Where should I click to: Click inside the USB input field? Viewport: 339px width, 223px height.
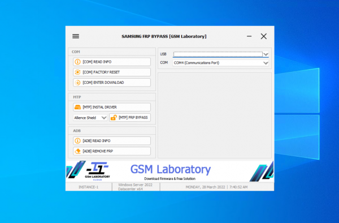218,54
